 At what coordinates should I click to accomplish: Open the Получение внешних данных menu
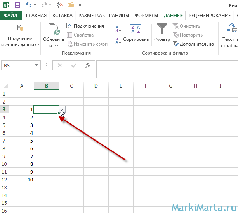pos(20,35)
